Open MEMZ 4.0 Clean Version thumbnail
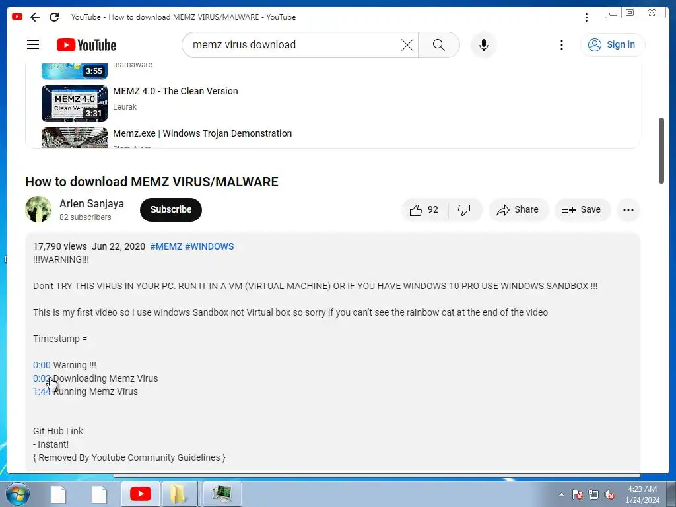676x507 pixels. click(74, 104)
